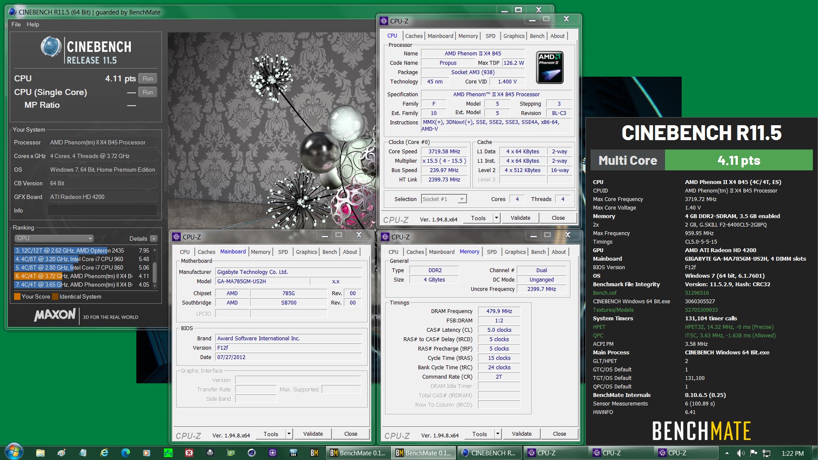Image resolution: width=818 pixels, height=460 pixels.
Task: Click the pinned Cinebench sphere taskbar icon
Action: click(x=252, y=453)
